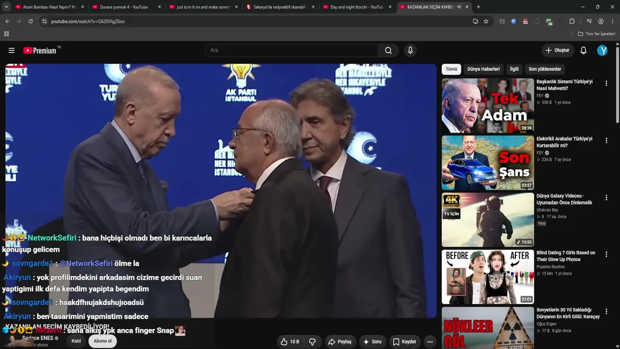
Task: Open a new browser tab
Action: click(479, 7)
